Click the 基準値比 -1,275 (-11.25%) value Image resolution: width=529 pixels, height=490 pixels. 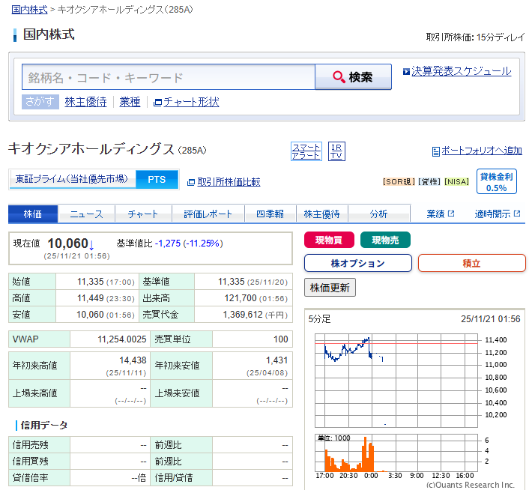[x=189, y=244]
